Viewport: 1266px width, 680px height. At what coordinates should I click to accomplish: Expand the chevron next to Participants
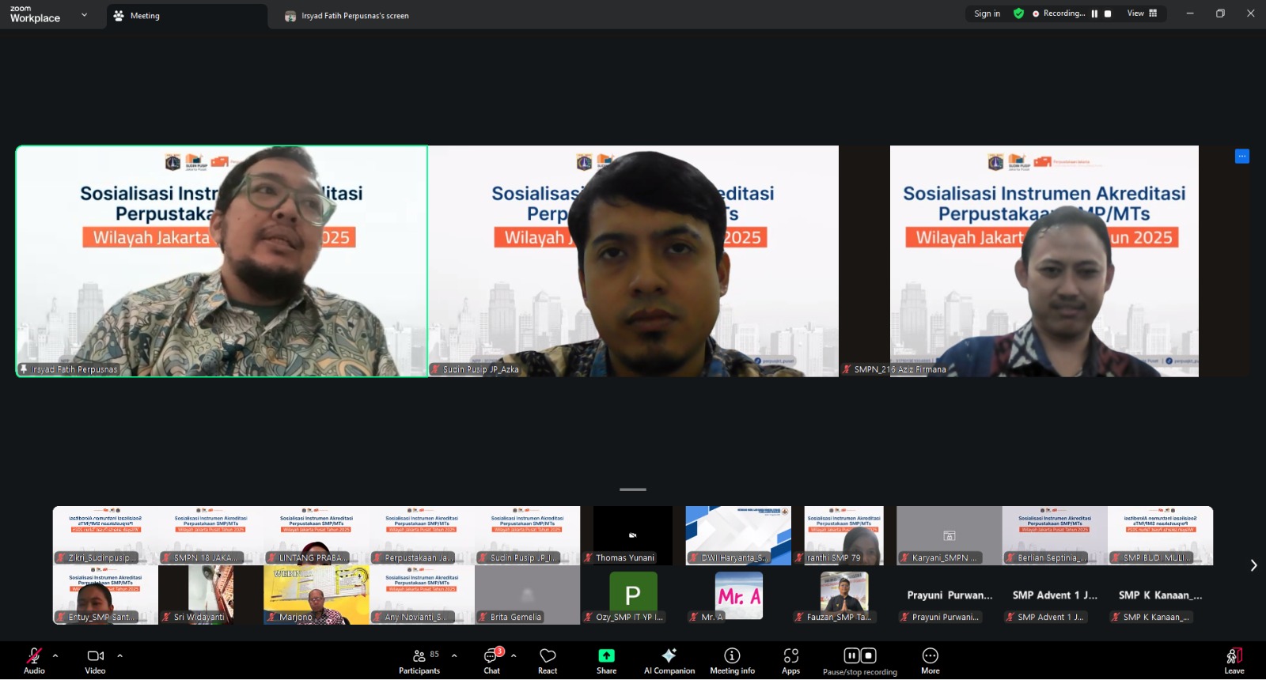[x=454, y=655]
